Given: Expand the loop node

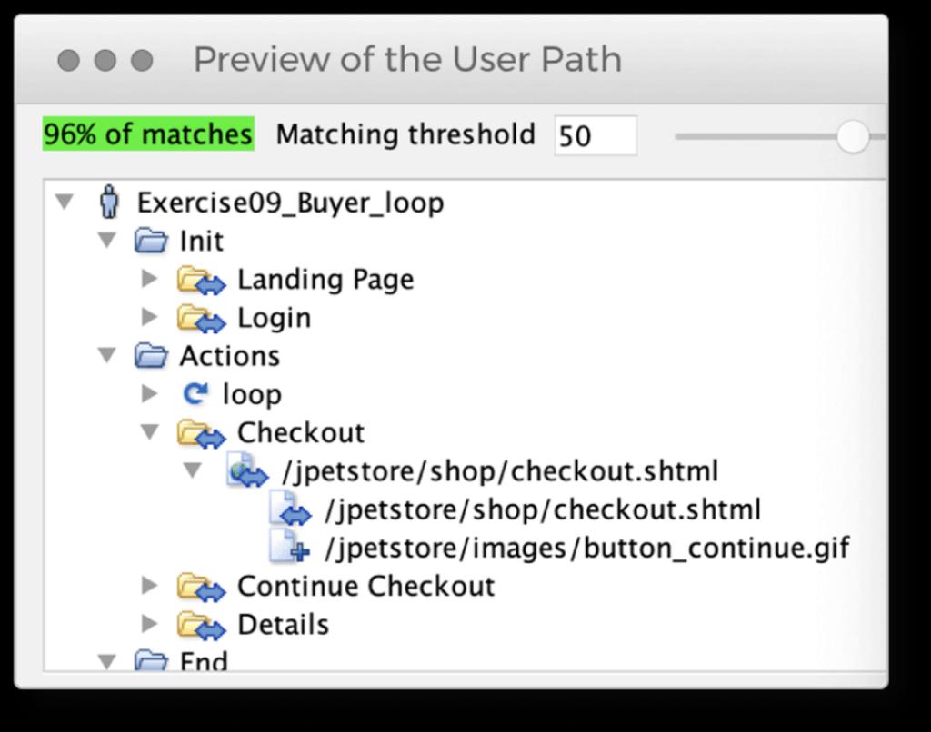Looking at the screenshot, I should coord(151,393).
